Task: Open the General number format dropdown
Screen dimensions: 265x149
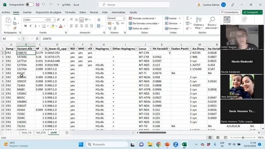Action: 123,18
